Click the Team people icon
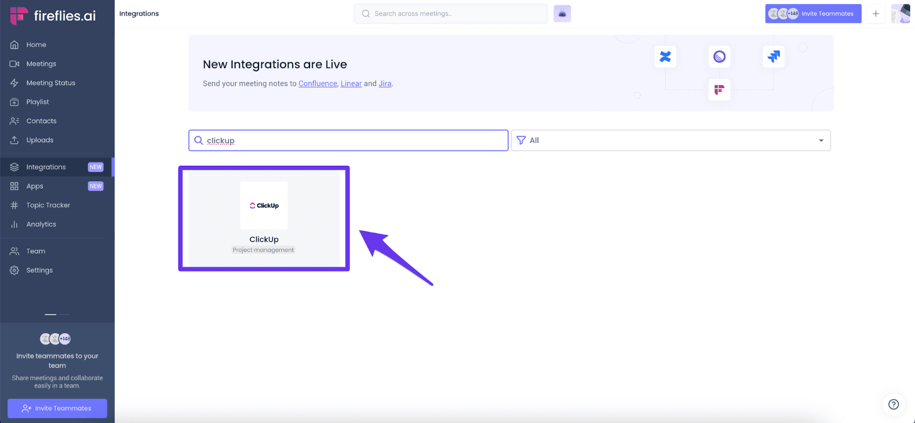This screenshot has width=915, height=423. (14, 251)
